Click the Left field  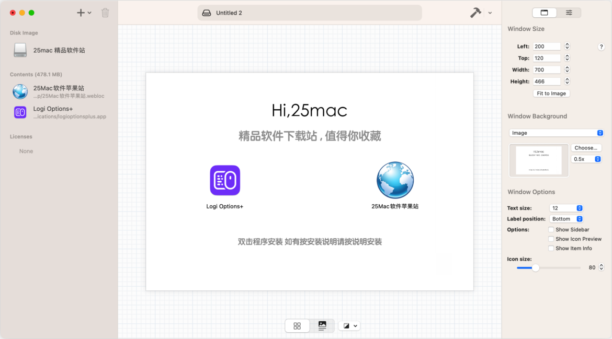click(x=547, y=46)
